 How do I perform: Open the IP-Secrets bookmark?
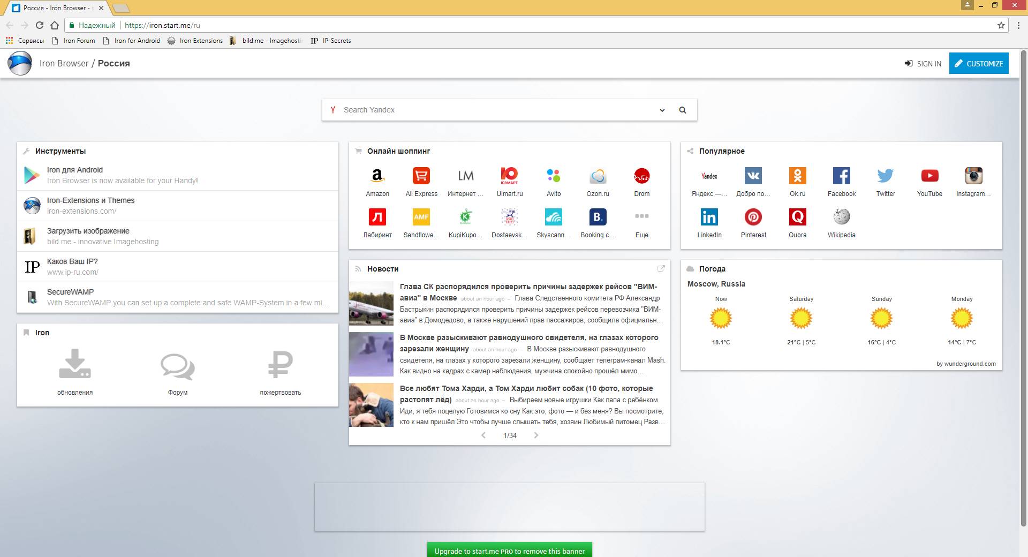point(331,41)
